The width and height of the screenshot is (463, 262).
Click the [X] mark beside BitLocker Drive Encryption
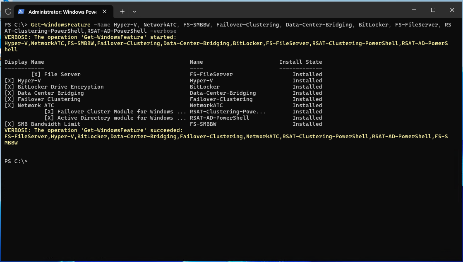(x=9, y=87)
